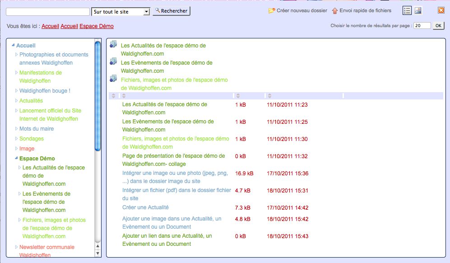Click the sidebar scrollbar down arrow

pos(97,254)
